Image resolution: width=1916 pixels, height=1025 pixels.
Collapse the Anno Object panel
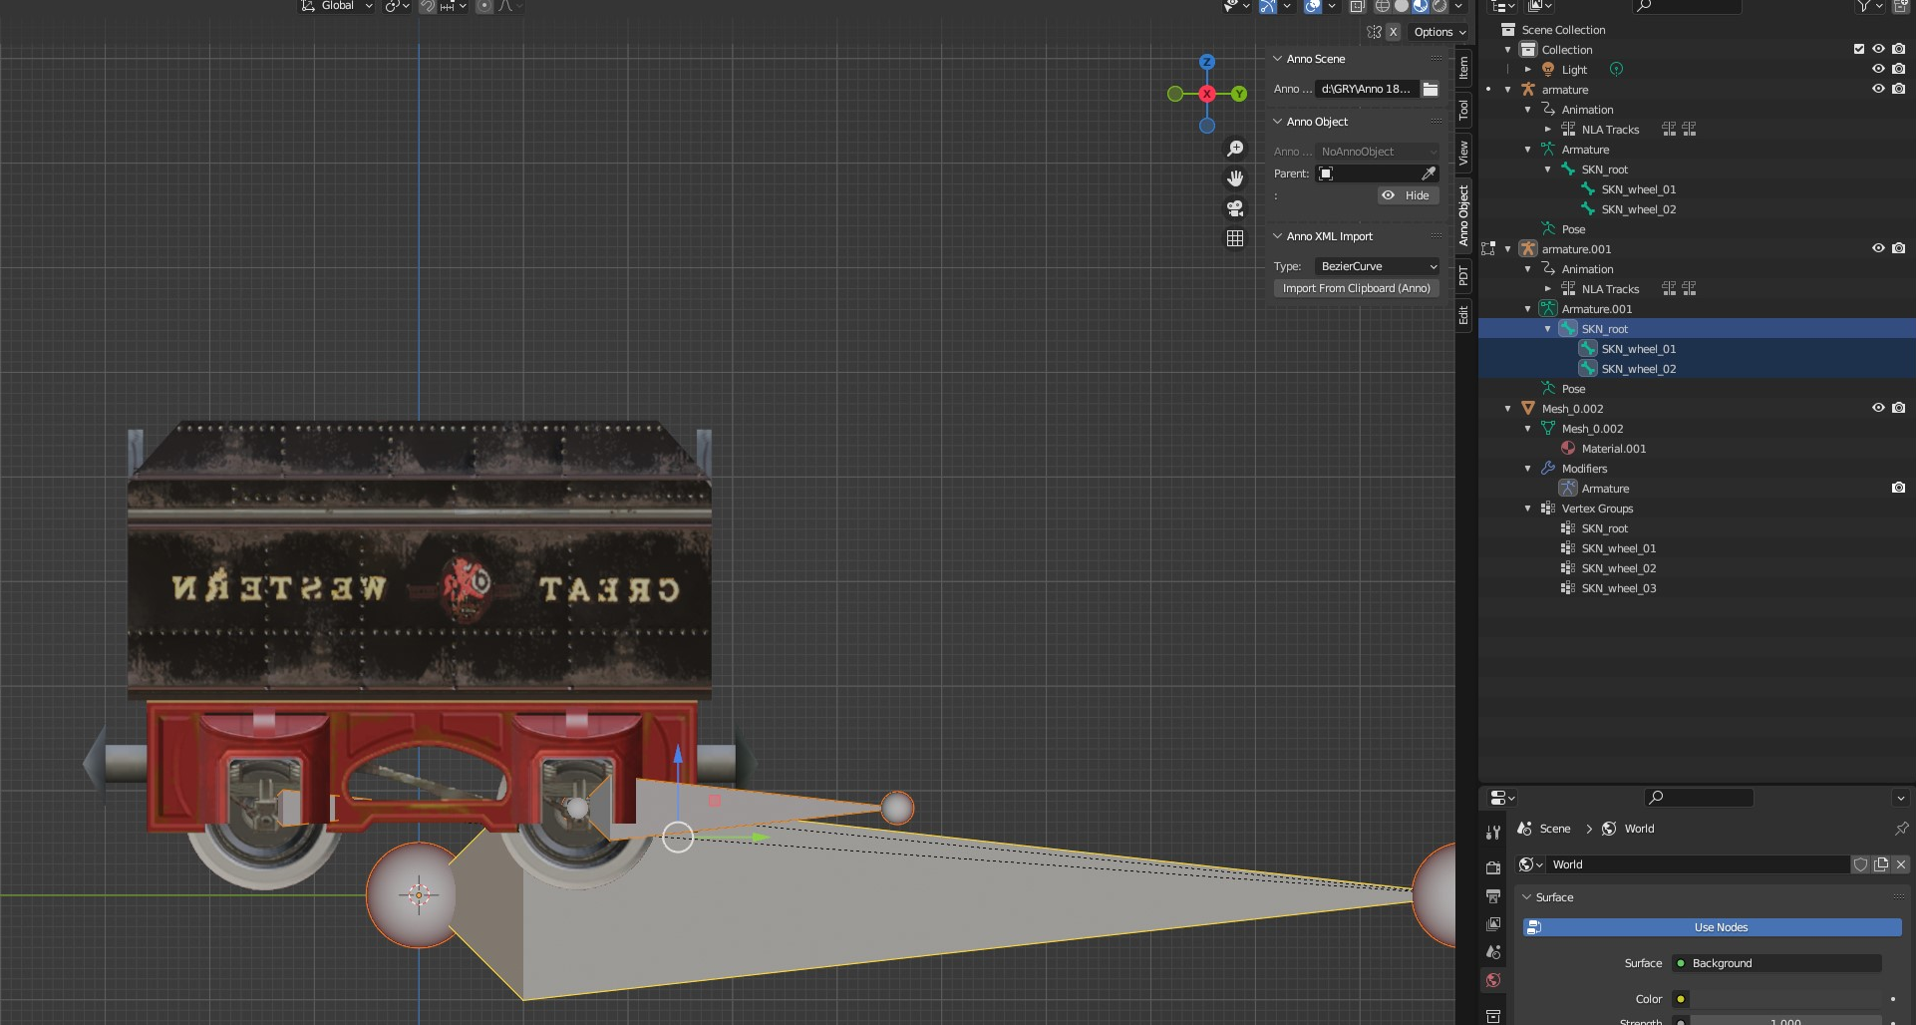coord(1277,122)
